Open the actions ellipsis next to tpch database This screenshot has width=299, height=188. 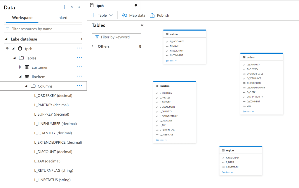79,48
